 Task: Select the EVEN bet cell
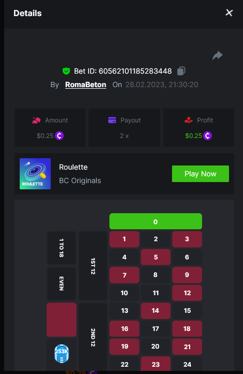[x=62, y=284]
